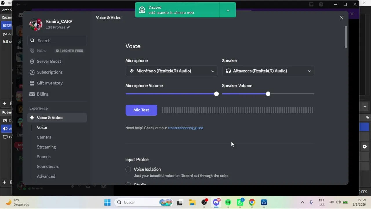371x209 pixels.
Task: Click the Subscriptions icon in the sidebar
Action: [x=32, y=72]
